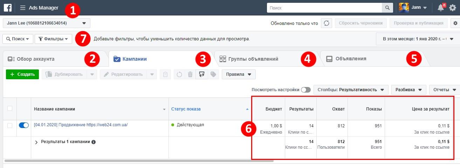Click the trash delete icon
This screenshot has width=460, height=168.
coord(190,74)
